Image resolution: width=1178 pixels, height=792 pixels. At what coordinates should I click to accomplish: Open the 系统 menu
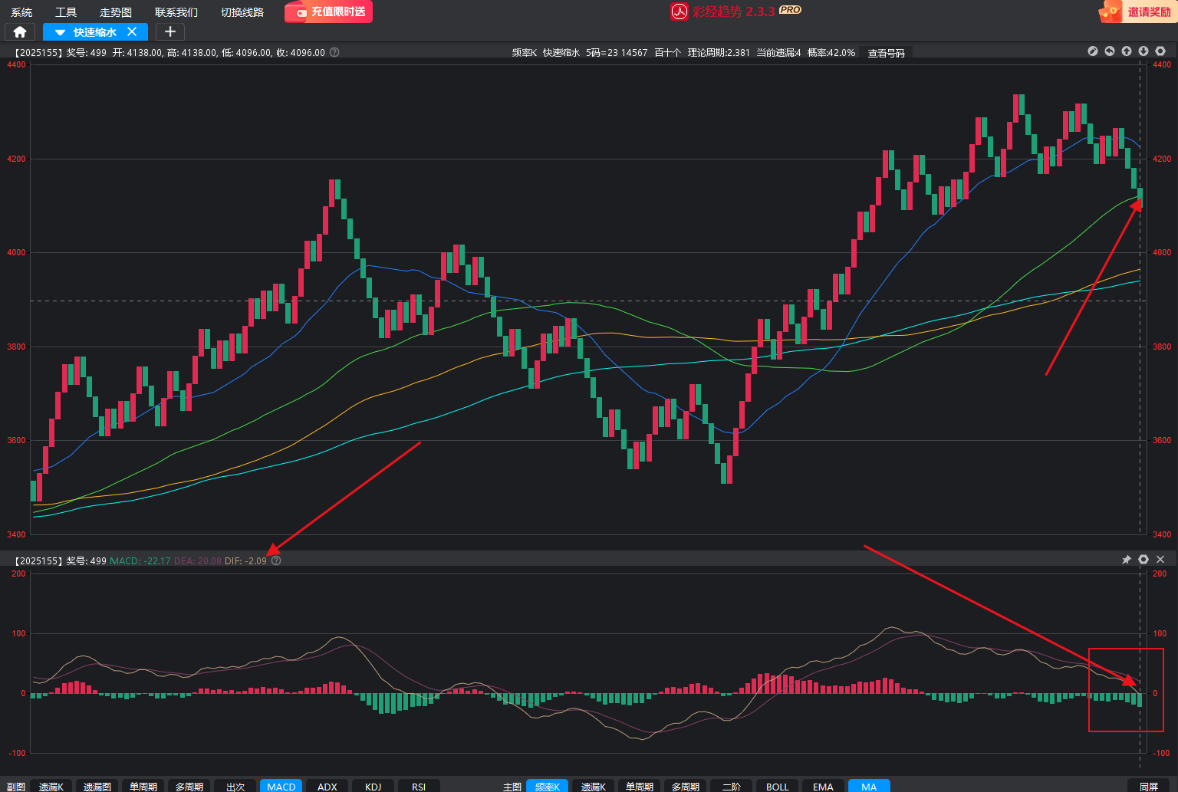click(21, 12)
